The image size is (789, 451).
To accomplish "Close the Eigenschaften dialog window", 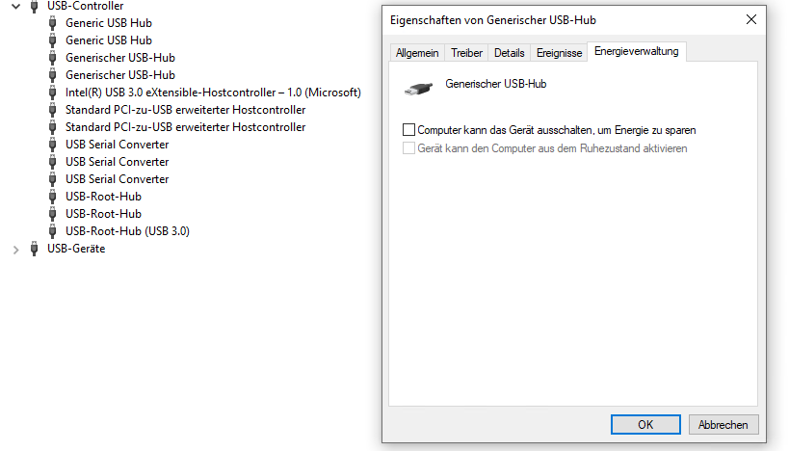I will point(751,19).
